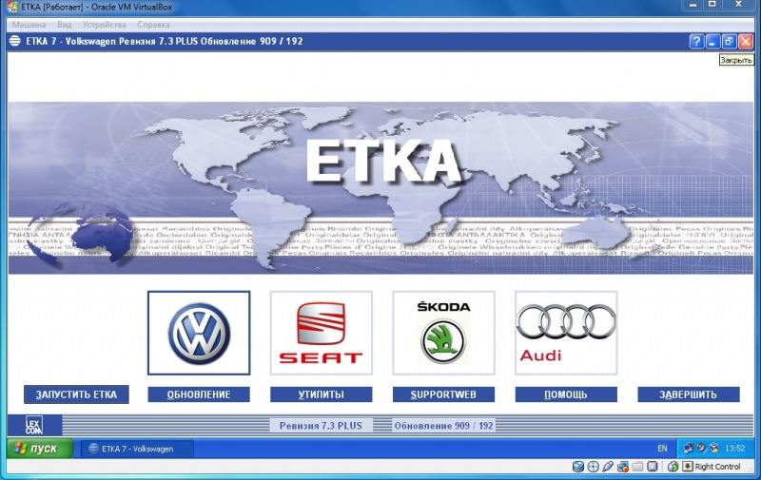This screenshot has height=480, width=761.
Task: Select ETKA 7 - Volkswagen taskbar item
Action: 137,449
